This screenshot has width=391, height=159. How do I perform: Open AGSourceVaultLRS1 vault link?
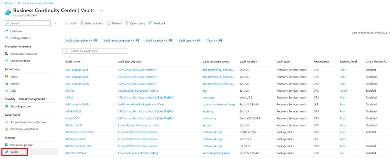tap(77, 104)
